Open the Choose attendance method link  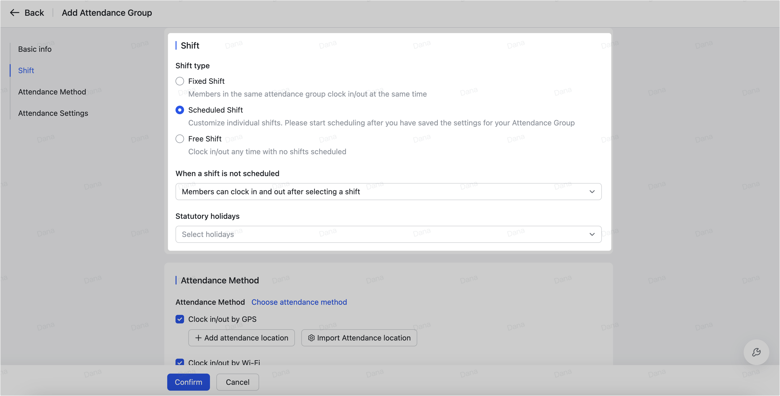click(299, 302)
